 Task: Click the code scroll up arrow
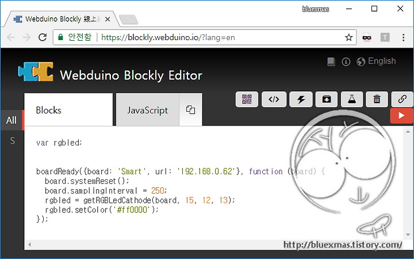click(408, 132)
